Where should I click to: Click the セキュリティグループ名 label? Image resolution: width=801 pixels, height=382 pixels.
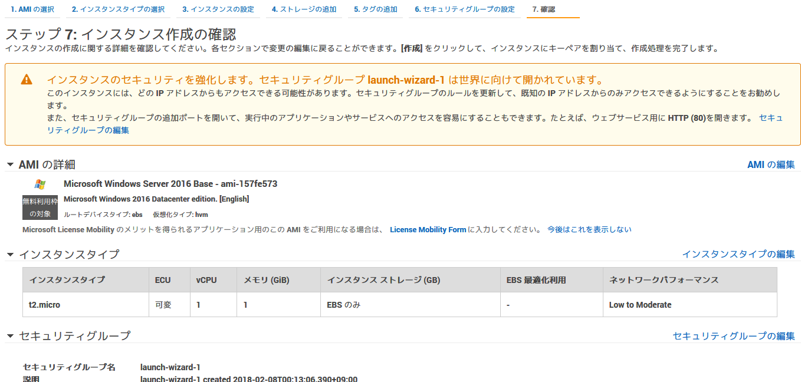69,367
